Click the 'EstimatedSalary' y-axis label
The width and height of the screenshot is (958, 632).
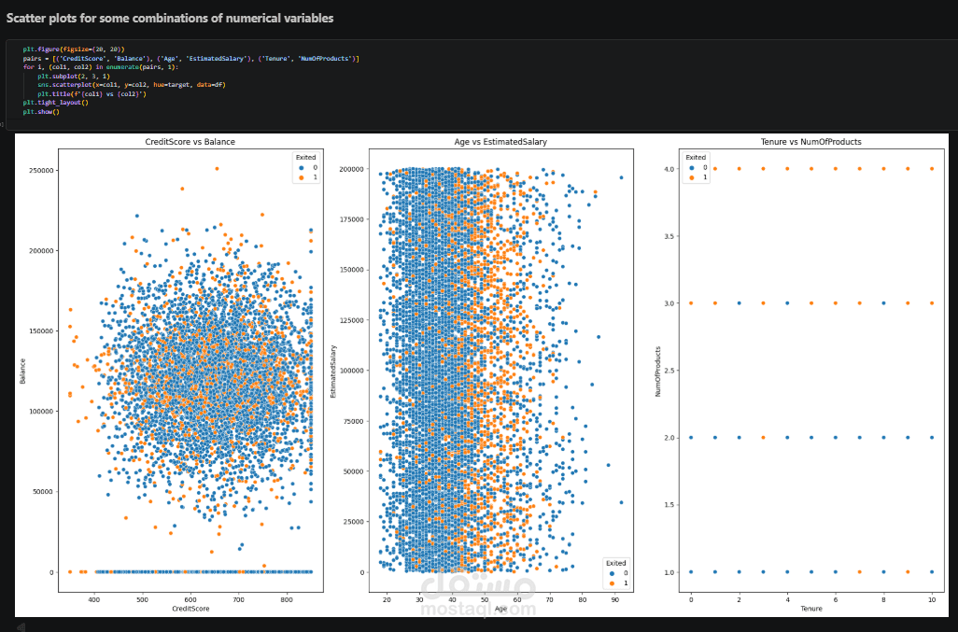pos(333,372)
